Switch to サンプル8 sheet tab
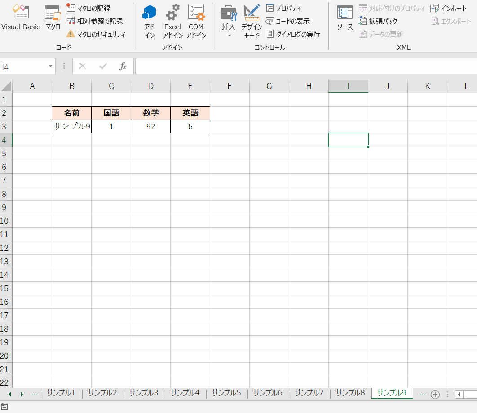 click(350, 393)
